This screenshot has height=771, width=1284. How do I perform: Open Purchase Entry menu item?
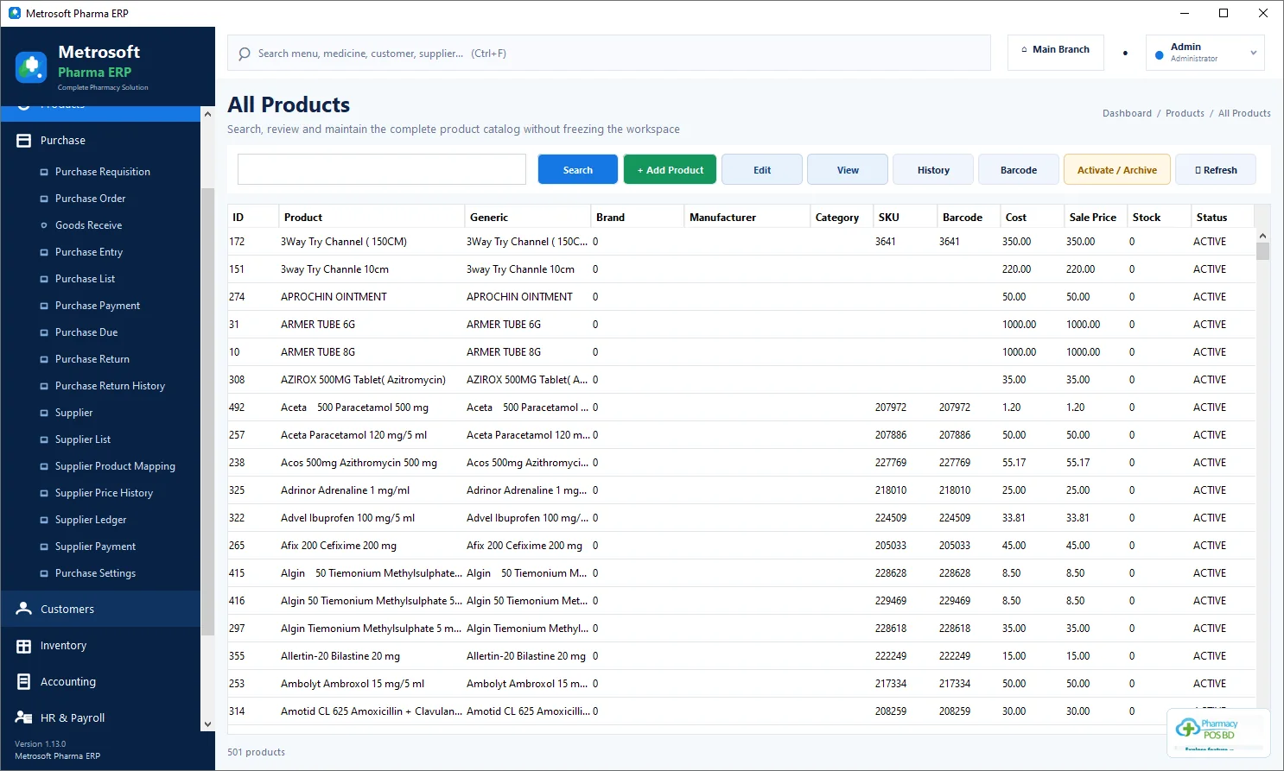tap(89, 252)
